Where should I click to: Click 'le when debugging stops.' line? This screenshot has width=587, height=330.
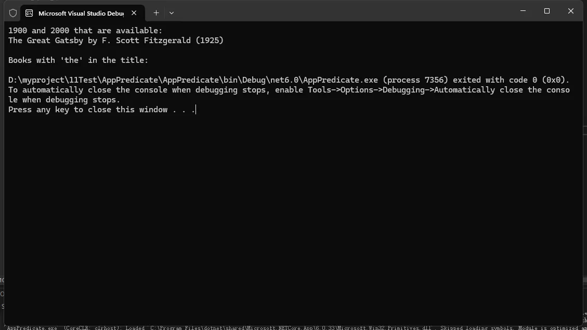point(64,100)
